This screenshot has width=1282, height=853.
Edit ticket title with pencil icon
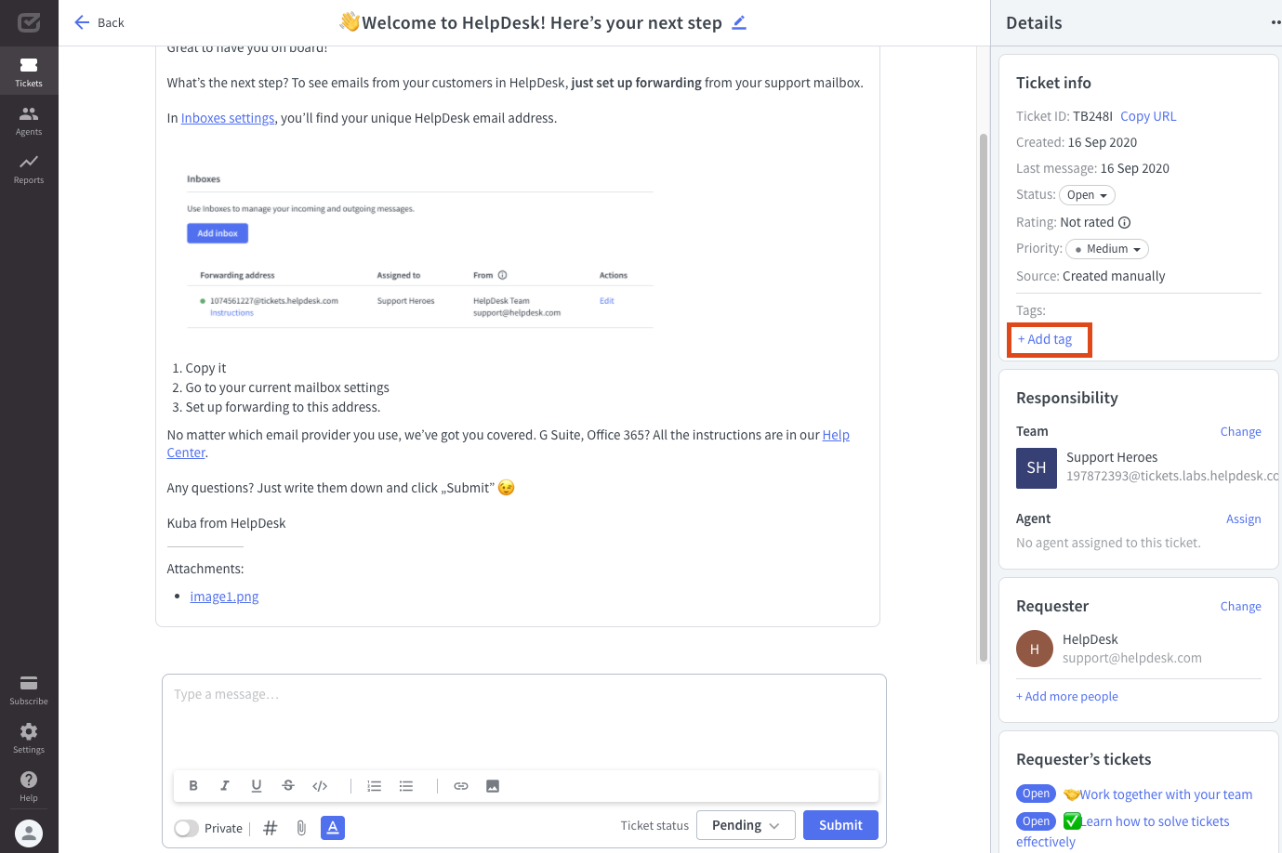739,22
